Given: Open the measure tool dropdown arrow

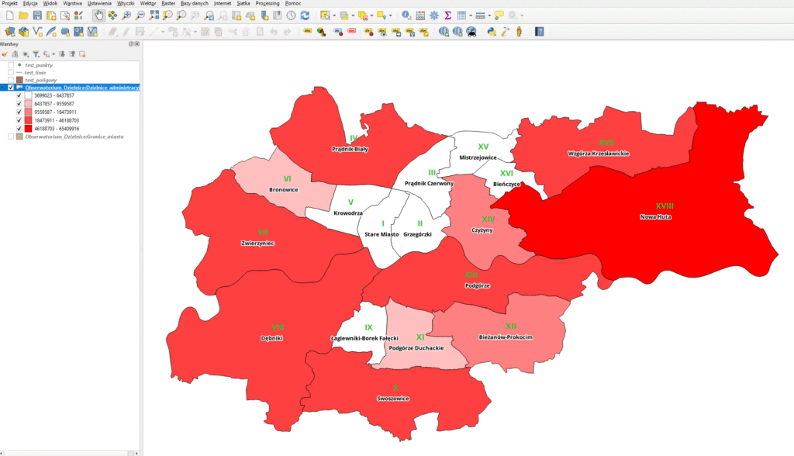Looking at the screenshot, I should click(488, 16).
